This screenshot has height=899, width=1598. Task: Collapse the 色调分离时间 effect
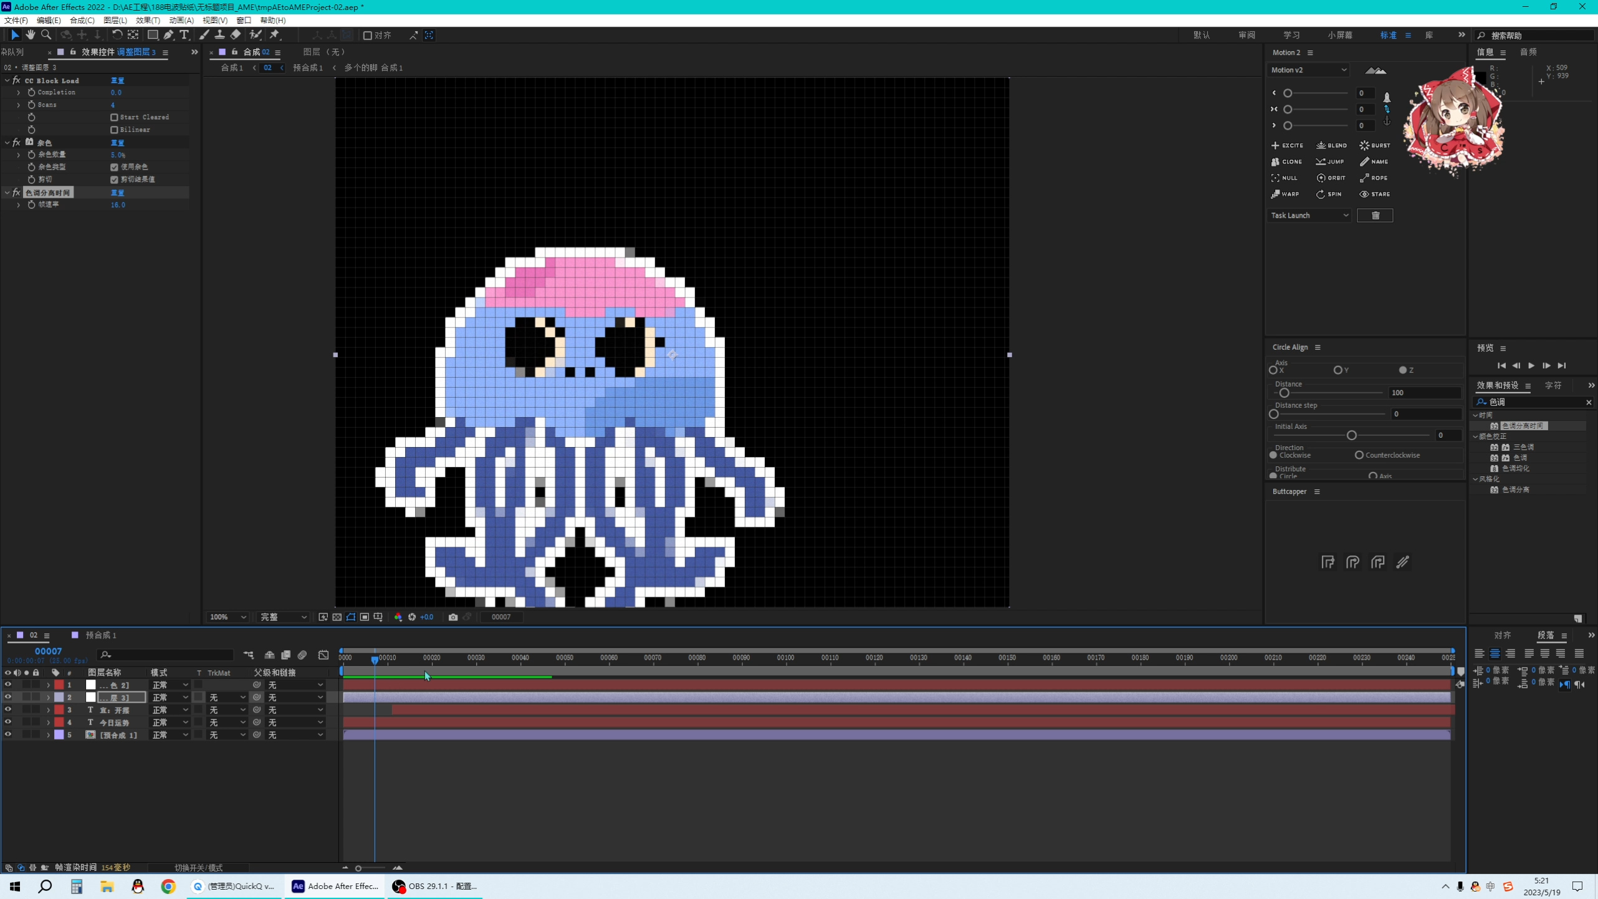tap(7, 193)
